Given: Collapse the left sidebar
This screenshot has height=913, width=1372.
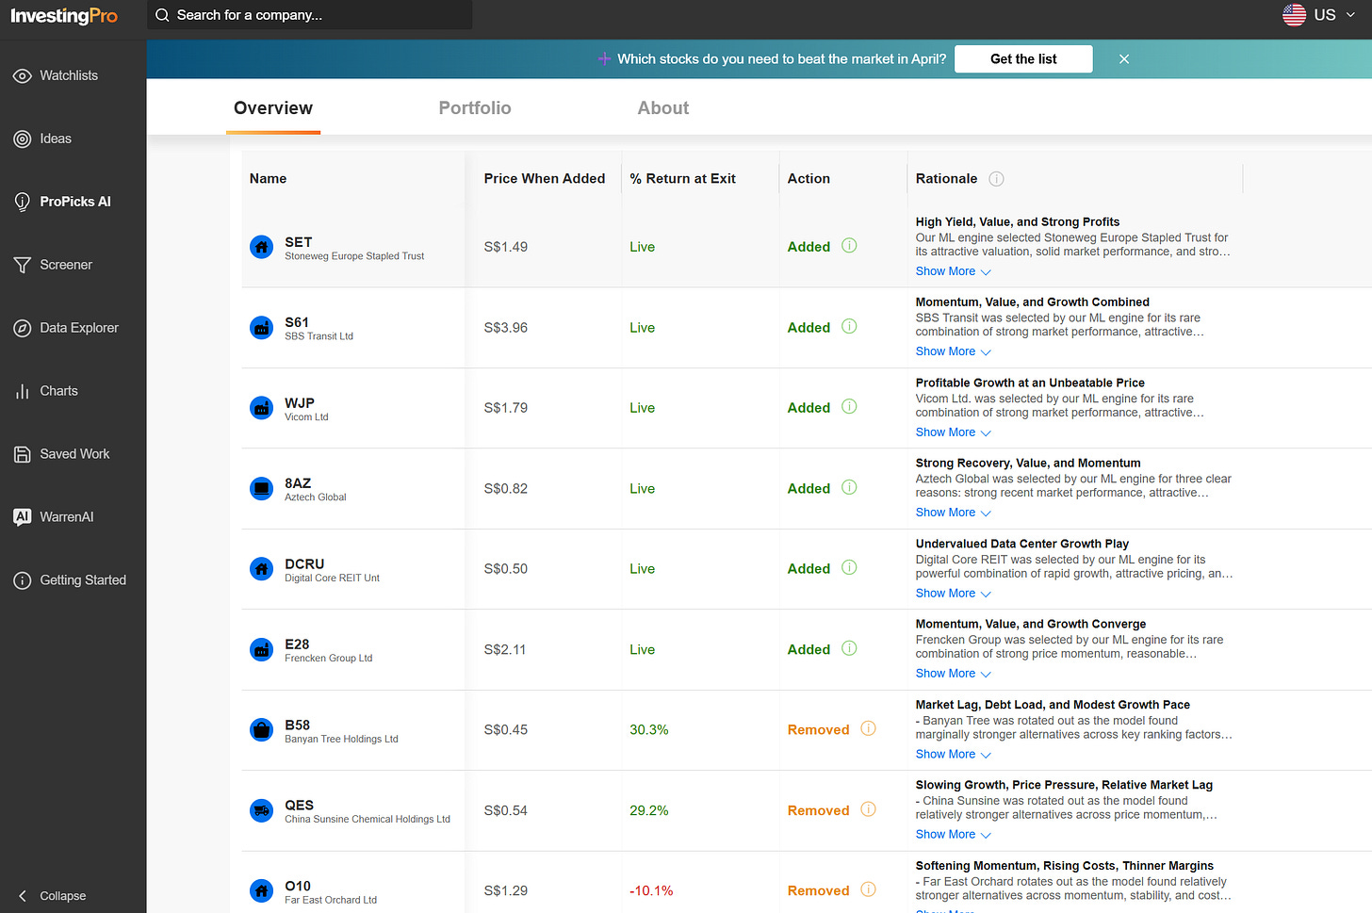Looking at the screenshot, I should [53, 896].
